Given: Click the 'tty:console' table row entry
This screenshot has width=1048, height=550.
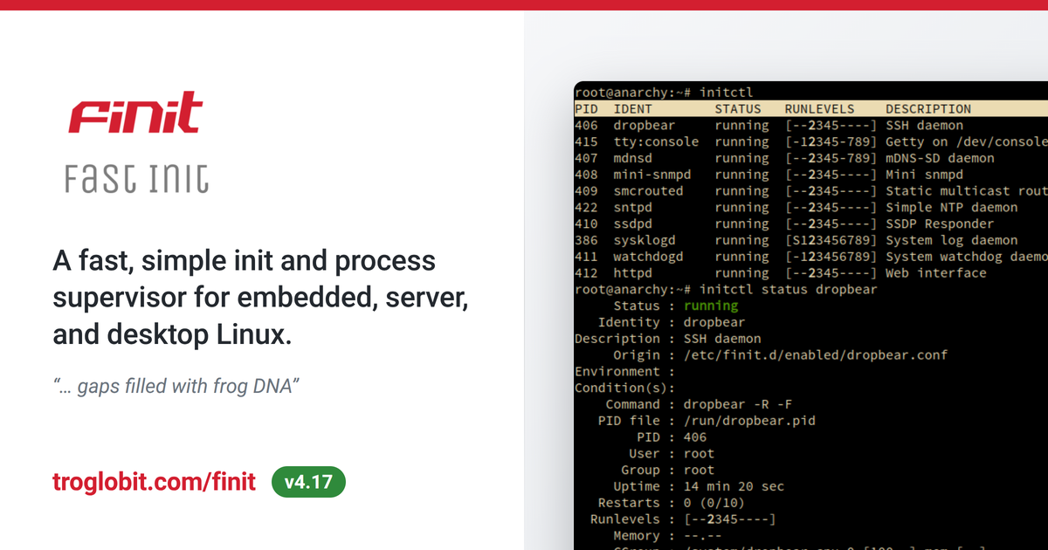Looking at the screenshot, I should 657,141.
